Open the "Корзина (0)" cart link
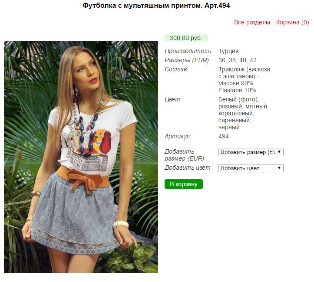Screen dimensions: 314x282 coord(292,22)
